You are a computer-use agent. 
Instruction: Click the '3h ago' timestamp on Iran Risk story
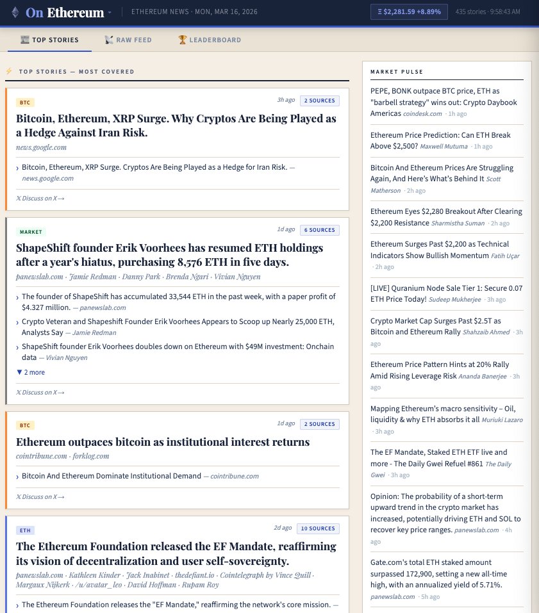coord(286,100)
